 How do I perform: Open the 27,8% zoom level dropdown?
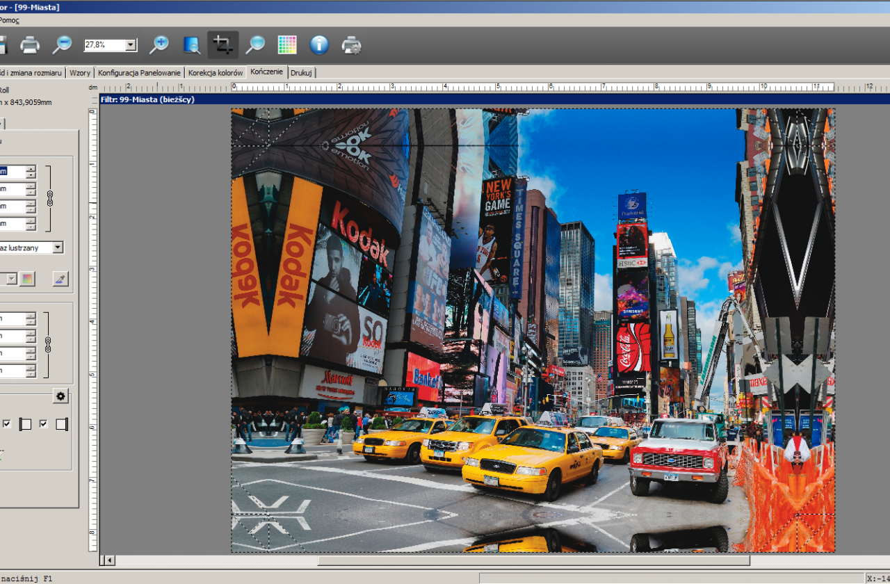pyautogui.click(x=131, y=45)
